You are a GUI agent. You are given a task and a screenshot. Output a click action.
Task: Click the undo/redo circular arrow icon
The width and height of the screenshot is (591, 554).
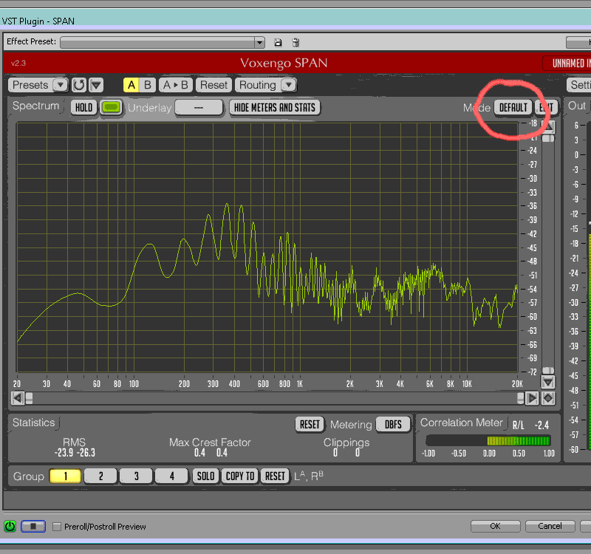point(79,85)
